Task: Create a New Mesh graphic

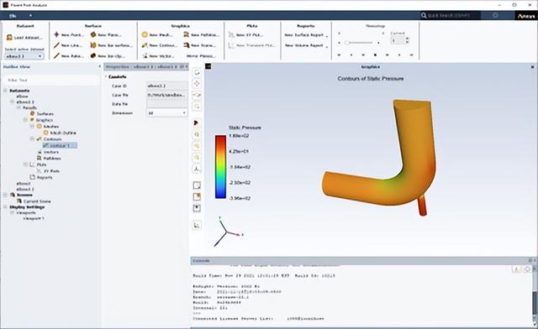Action: [x=157, y=35]
